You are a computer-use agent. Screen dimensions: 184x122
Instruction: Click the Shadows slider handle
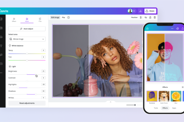click(36, 94)
